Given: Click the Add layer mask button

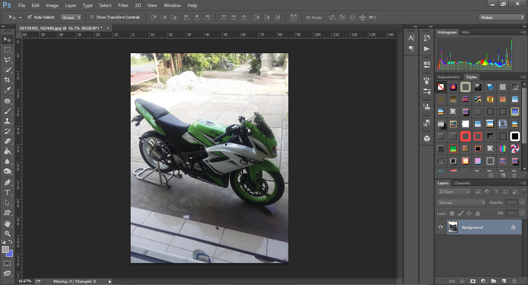Looking at the screenshot, I should click(472, 281).
